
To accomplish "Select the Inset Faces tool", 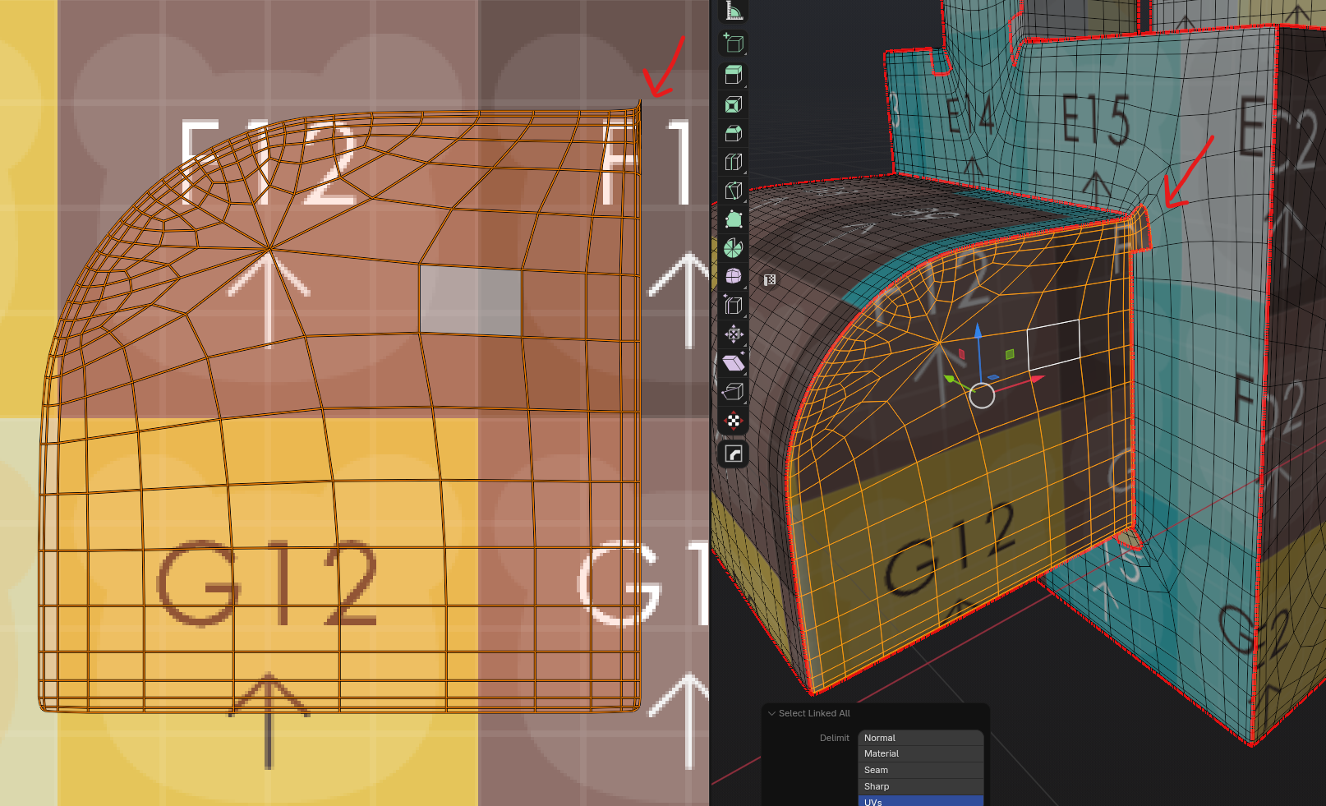I will tap(734, 104).
